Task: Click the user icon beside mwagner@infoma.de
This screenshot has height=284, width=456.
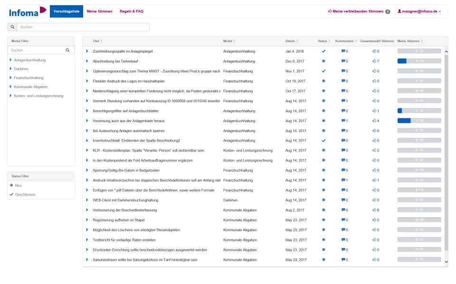Action: 399,11
